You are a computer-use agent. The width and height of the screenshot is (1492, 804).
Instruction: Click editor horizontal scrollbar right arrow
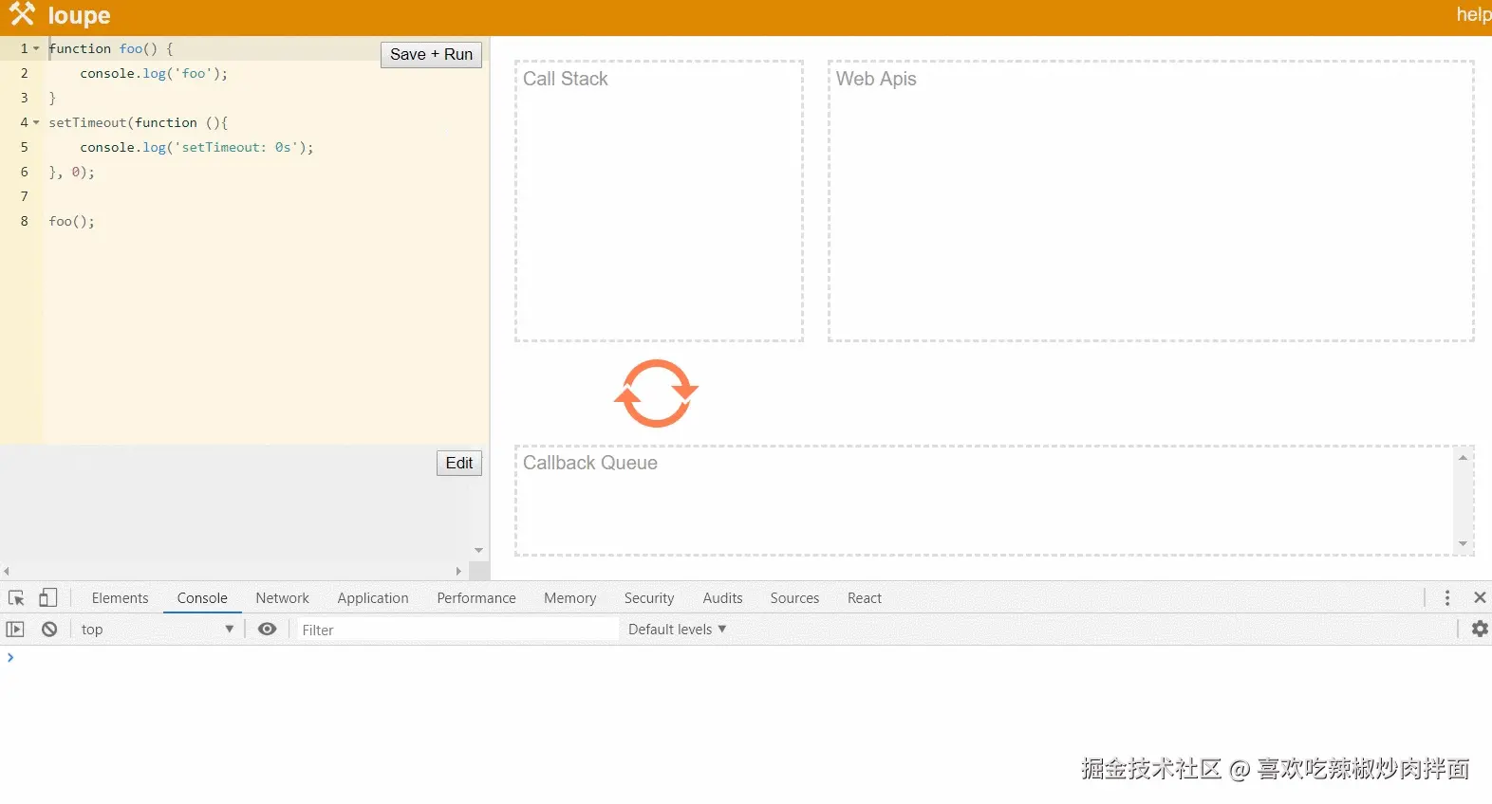pyautogui.click(x=458, y=572)
